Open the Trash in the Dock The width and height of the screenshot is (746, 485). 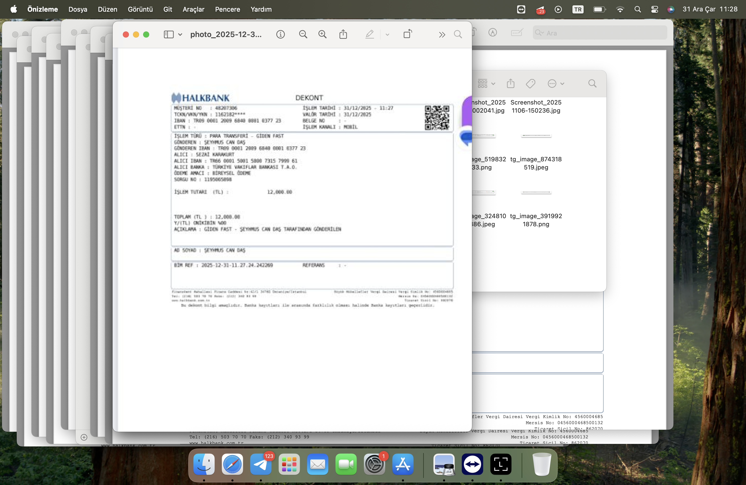coord(542,464)
